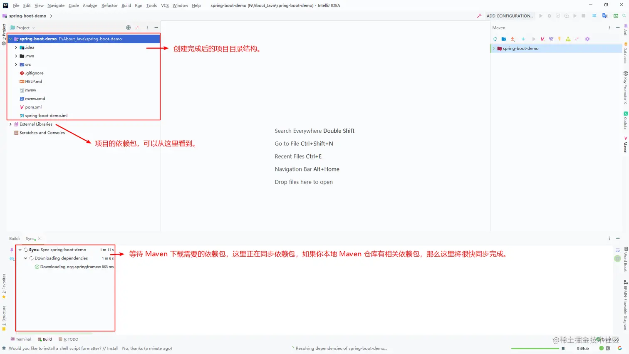This screenshot has width=629, height=354.
Task: Click the Stop square icon in toolbar
Action: pyautogui.click(x=583, y=16)
